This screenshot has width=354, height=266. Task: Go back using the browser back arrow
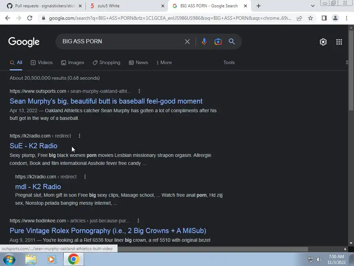(8, 18)
